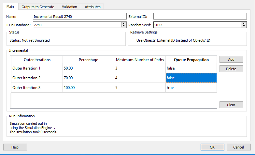
Task: Open the Validation tab
Action: (x=69, y=6)
